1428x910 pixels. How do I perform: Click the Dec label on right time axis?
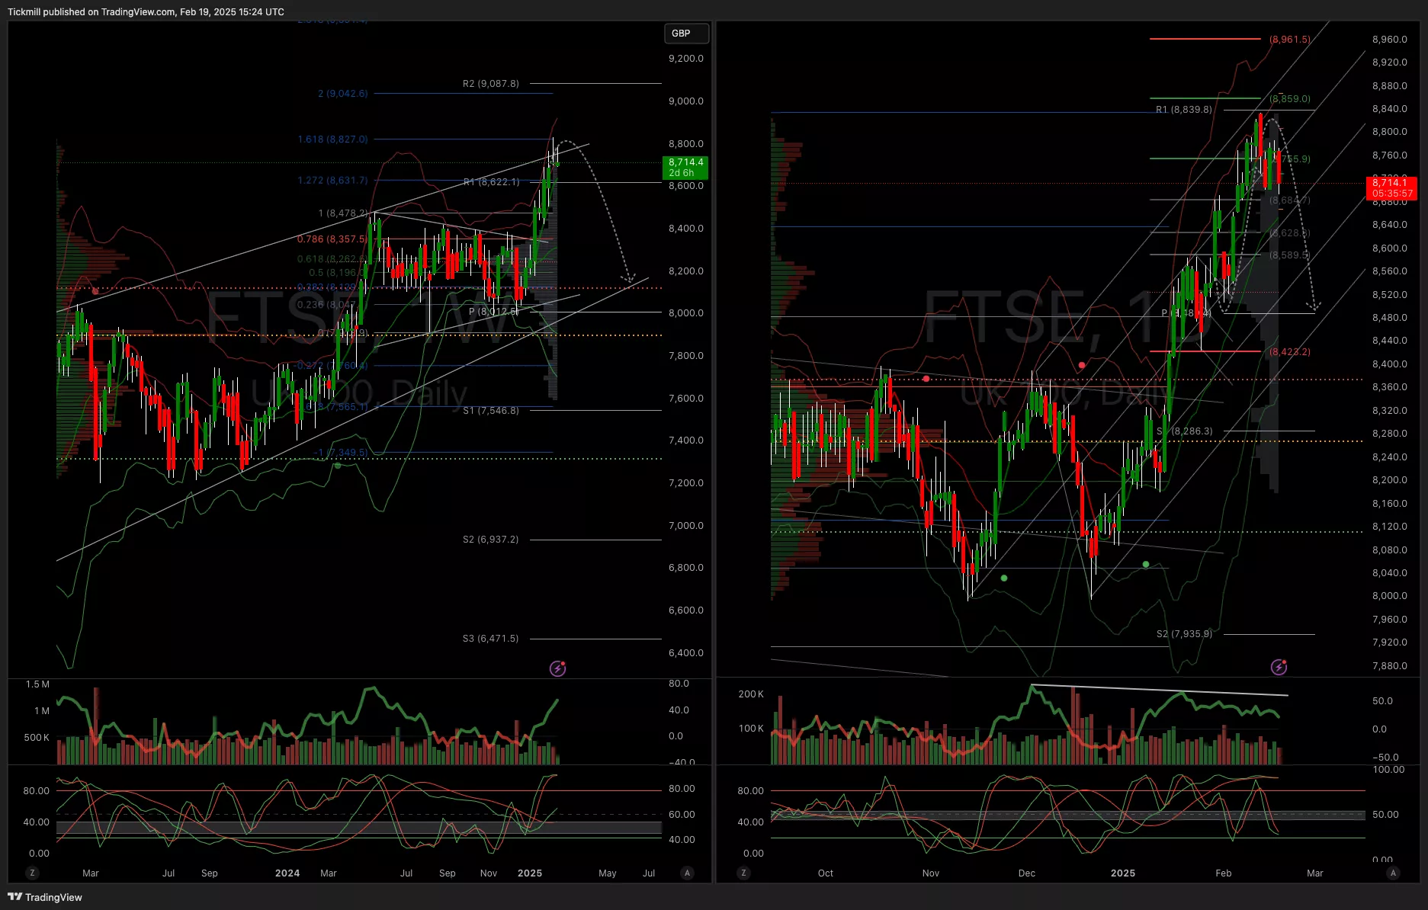click(x=1026, y=873)
